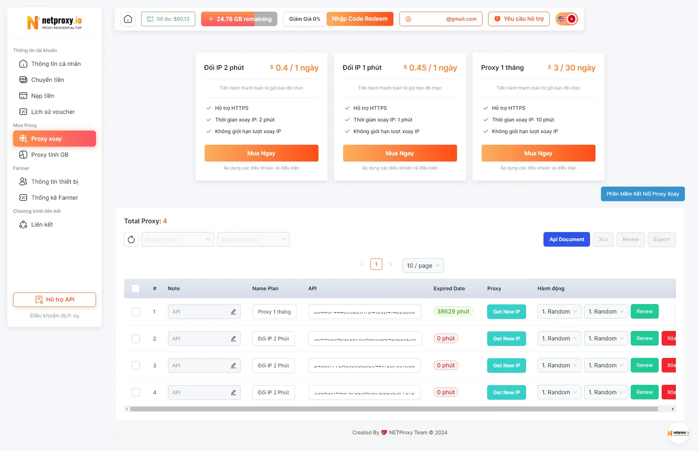Click Yêu cầu hỗ trợ button
Image resolution: width=698 pixels, height=451 pixels.
(519, 19)
